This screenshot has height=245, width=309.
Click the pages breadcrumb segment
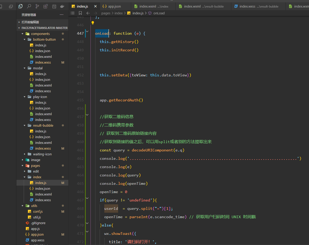pos(106,13)
